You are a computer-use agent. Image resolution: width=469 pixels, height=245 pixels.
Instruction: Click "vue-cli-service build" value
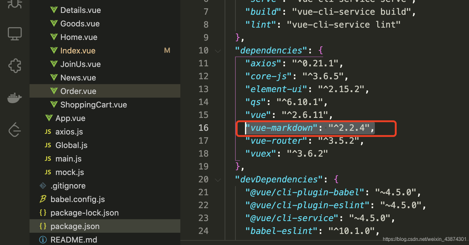coord(351,12)
